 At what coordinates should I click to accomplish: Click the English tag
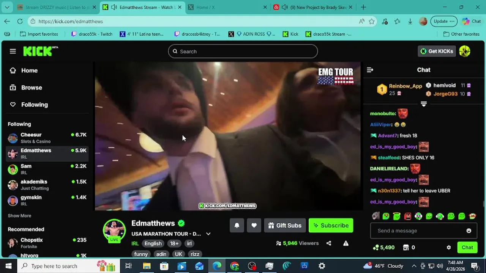point(153,243)
